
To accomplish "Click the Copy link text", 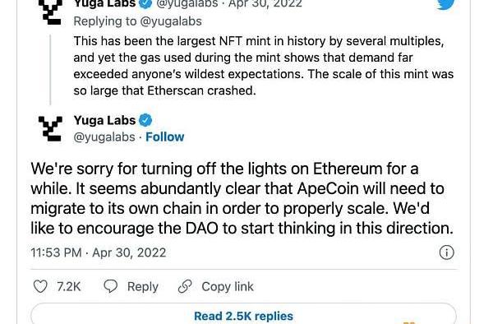I will (228, 286).
